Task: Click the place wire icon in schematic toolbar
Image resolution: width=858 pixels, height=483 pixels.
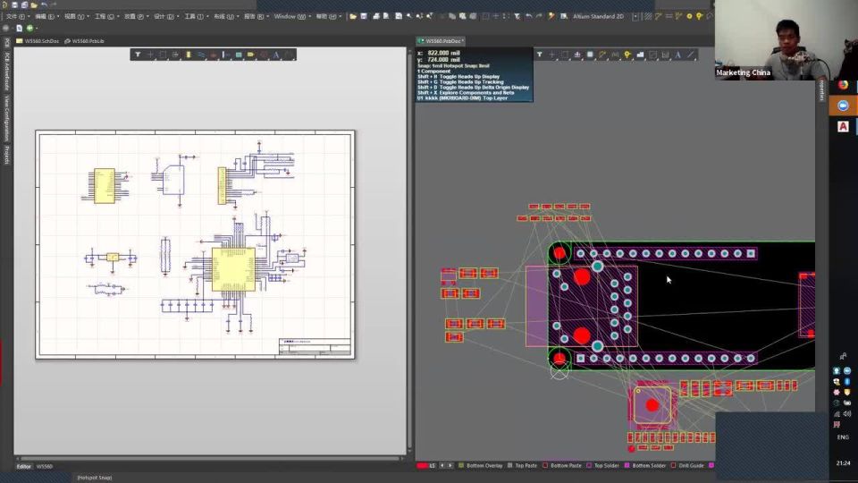Action: (201, 55)
